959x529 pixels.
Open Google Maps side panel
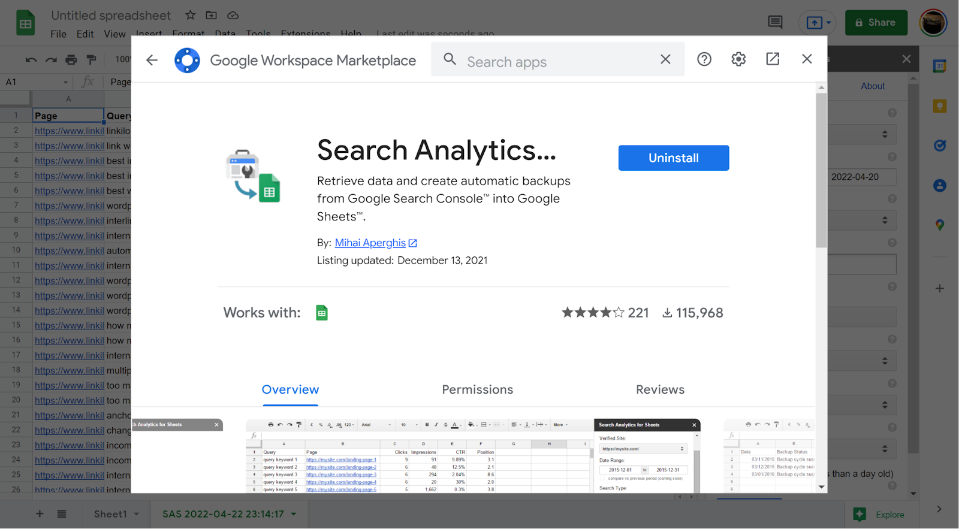tap(940, 225)
